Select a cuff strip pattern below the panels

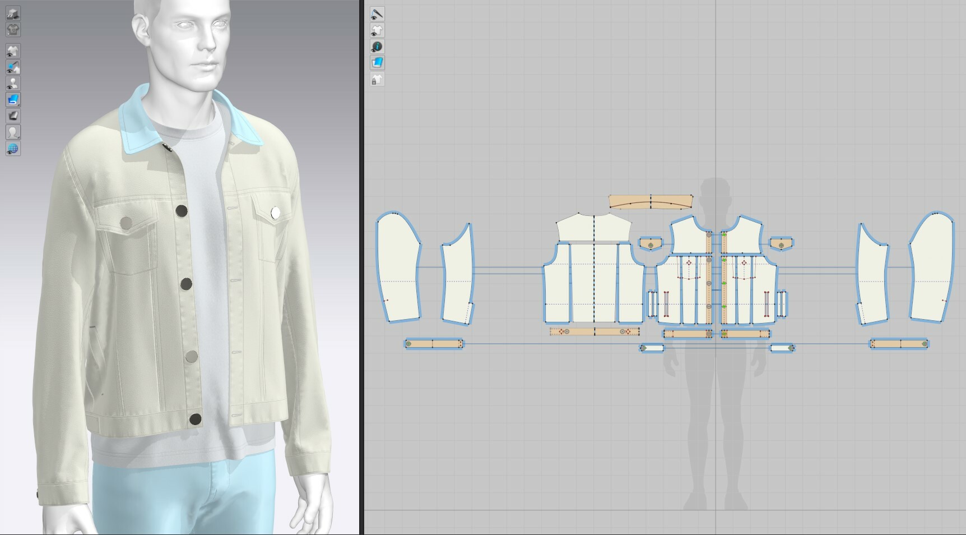434,342
